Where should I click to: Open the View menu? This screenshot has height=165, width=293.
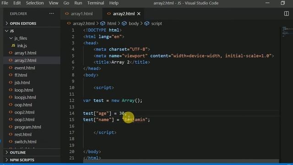pyautogui.click(x=54, y=3)
